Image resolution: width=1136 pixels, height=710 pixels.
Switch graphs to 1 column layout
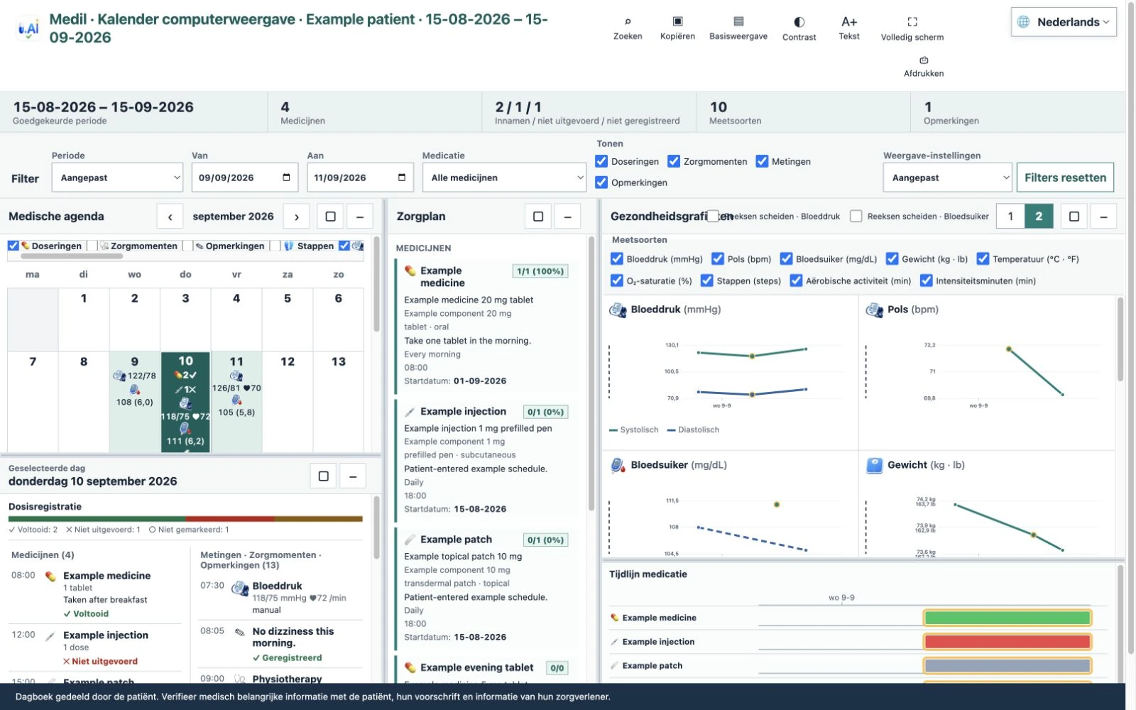[x=1010, y=217]
